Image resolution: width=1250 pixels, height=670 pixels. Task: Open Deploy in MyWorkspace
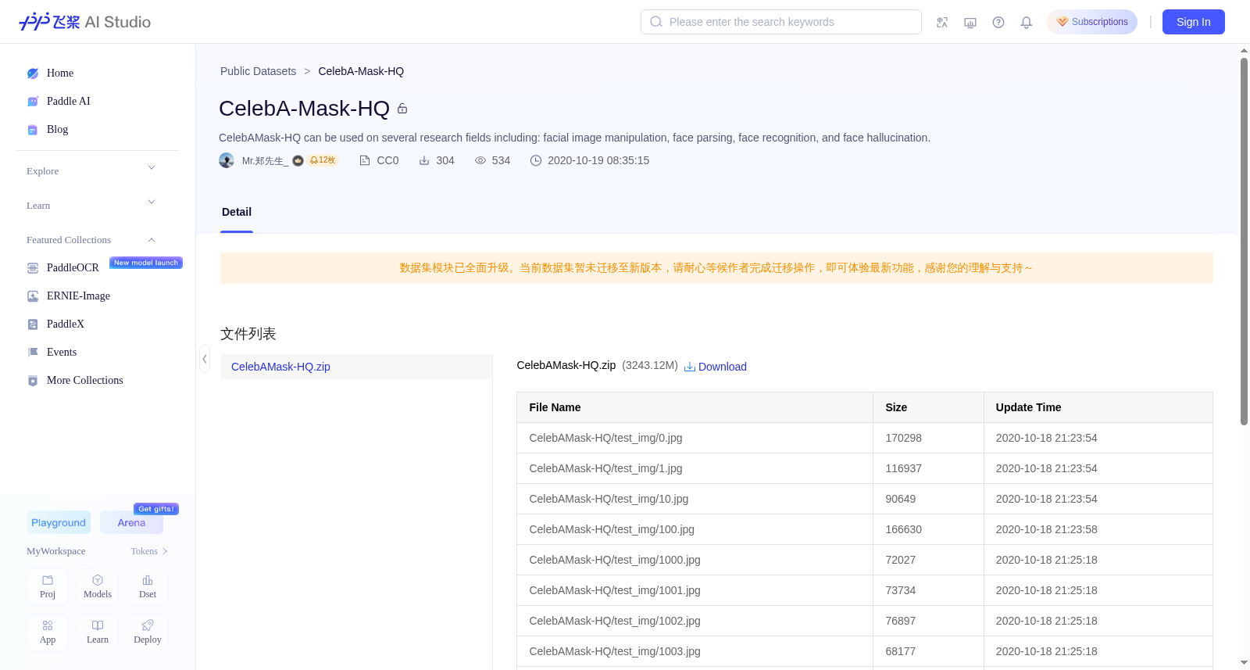pyautogui.click(x=148, y=632)
